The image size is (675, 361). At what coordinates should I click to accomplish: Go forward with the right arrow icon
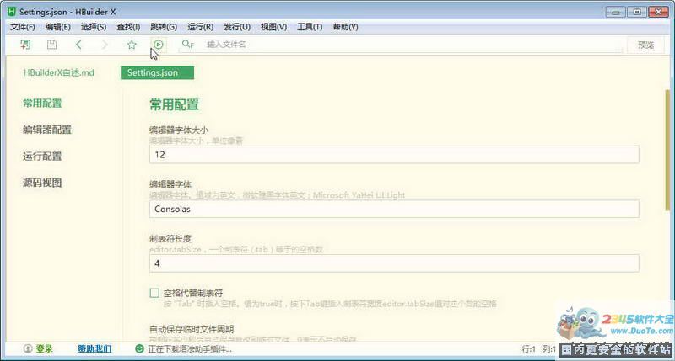(105, 45)
